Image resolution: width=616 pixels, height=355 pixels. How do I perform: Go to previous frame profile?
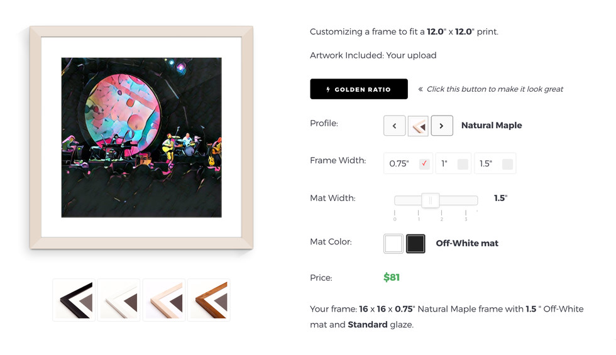(395, 126)
